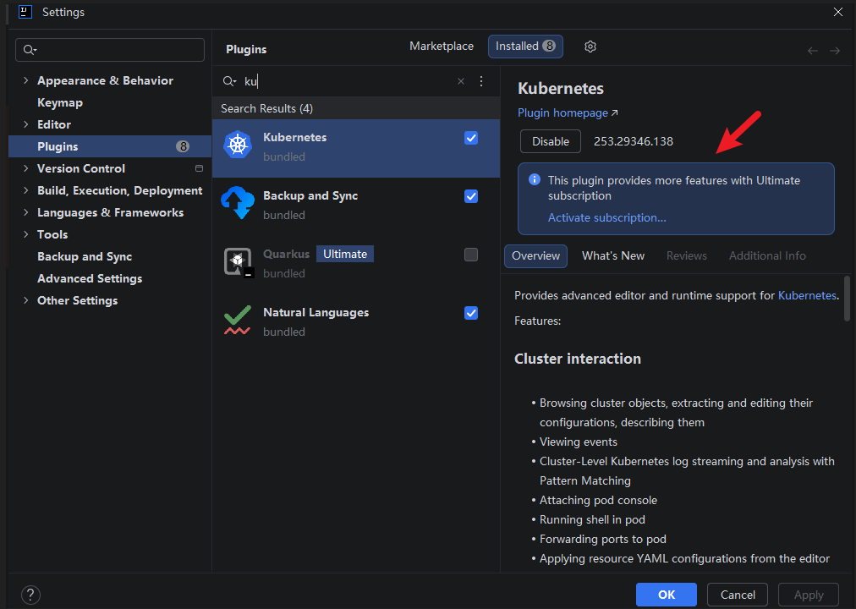The width and height of the screenshot is (856, 609).
Task: Click the Search Results (4) header
Action: tap(267, 108)
